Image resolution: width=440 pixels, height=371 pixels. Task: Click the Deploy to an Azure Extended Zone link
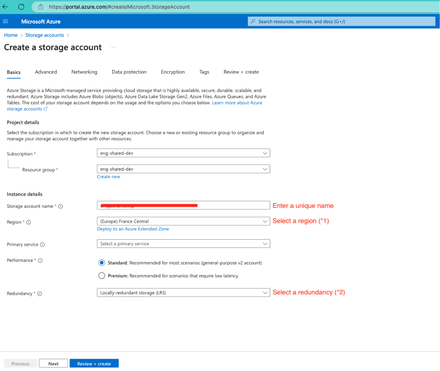pos(133,229)
